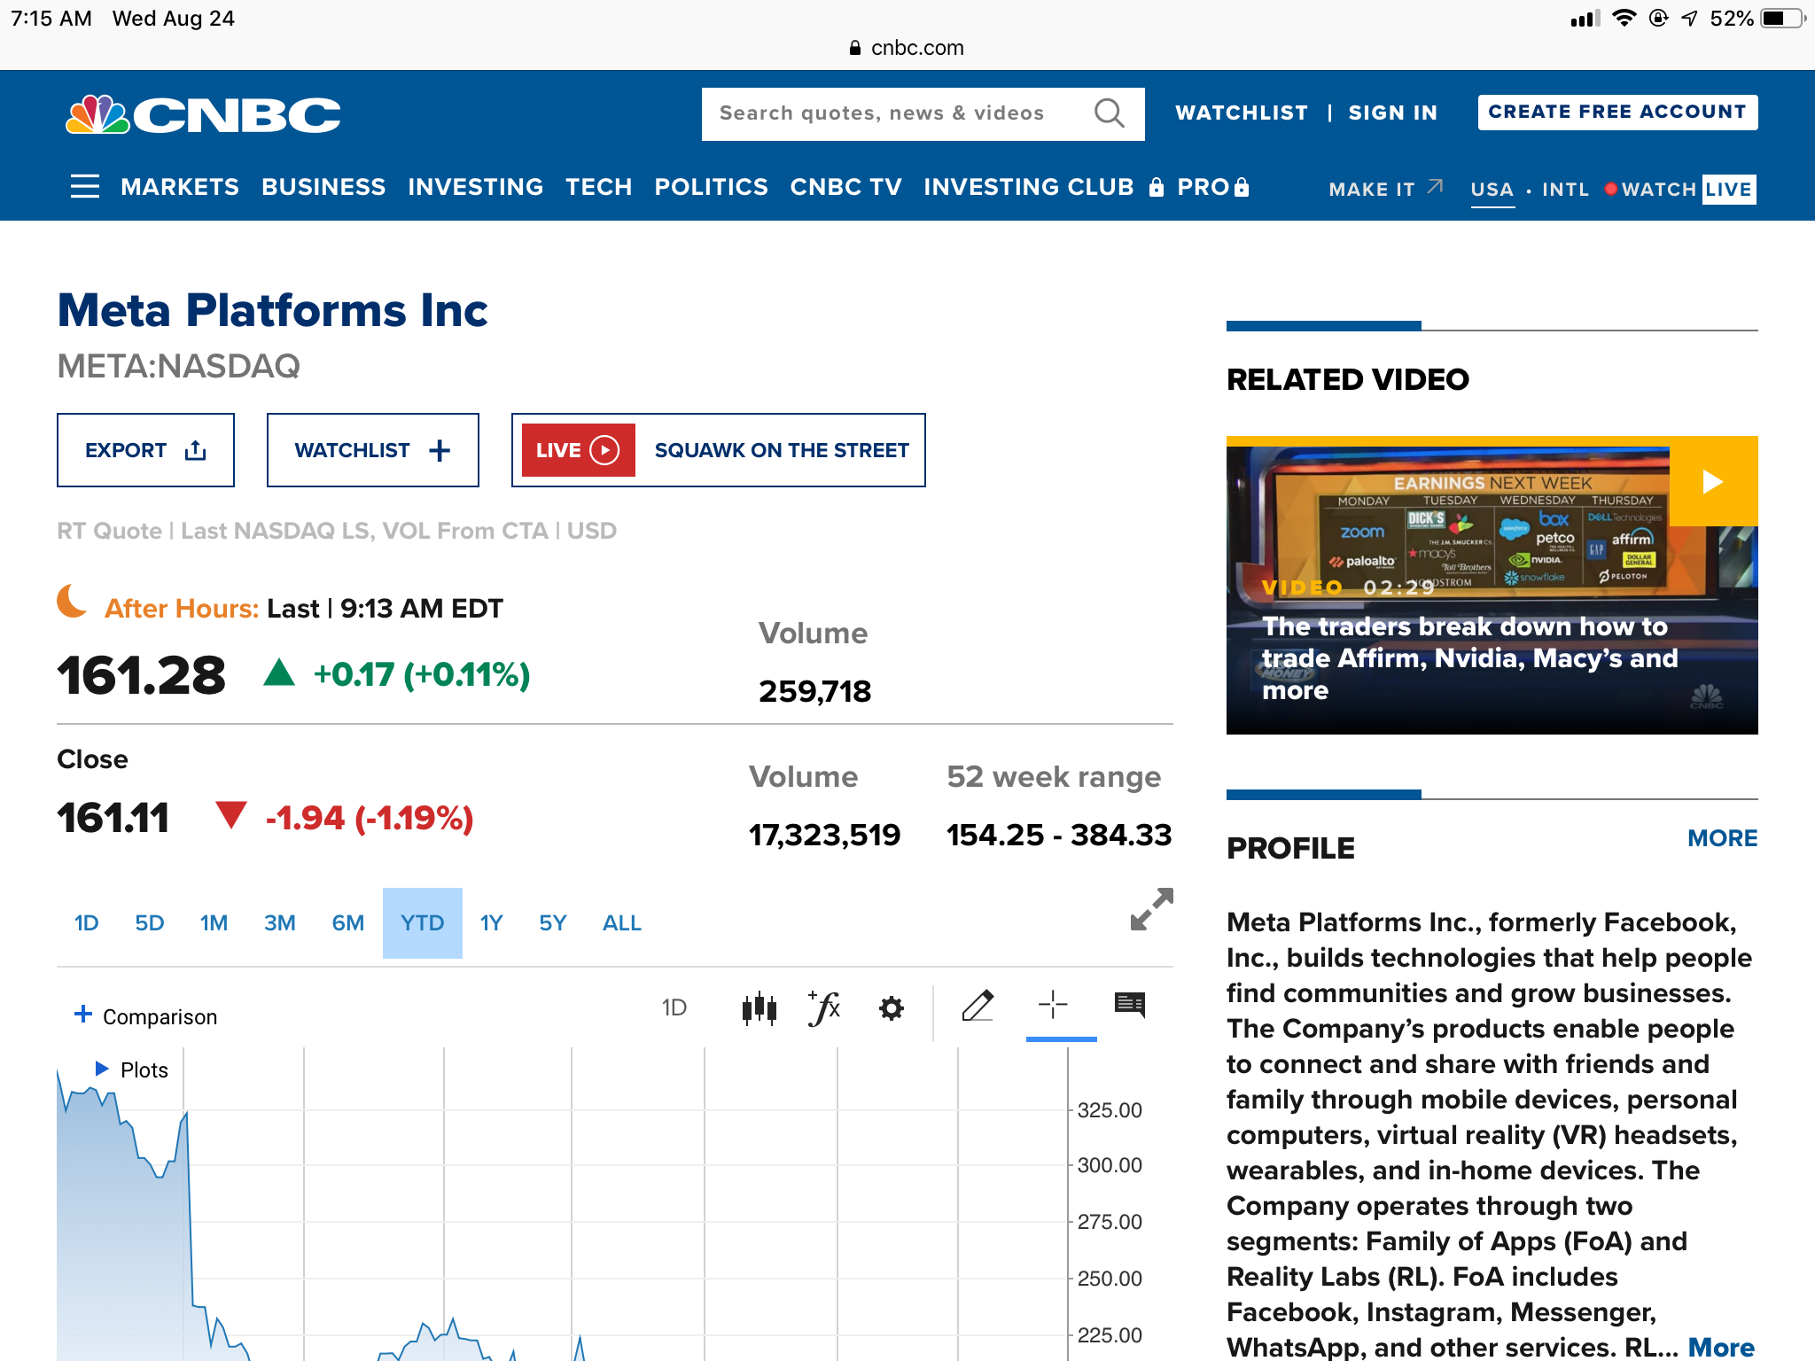
Task: Play the related video
Action: point(1713,481)
